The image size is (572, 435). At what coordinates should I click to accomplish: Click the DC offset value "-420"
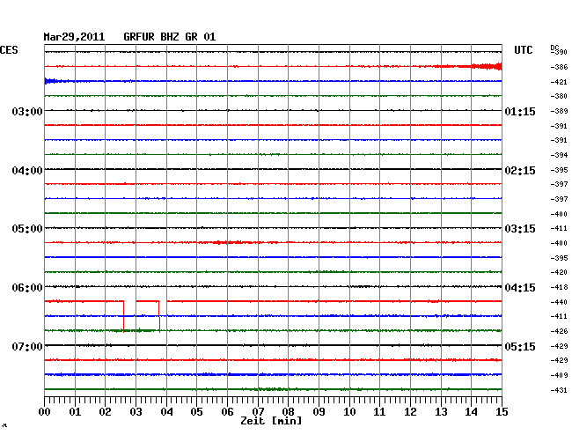[559, 272]
